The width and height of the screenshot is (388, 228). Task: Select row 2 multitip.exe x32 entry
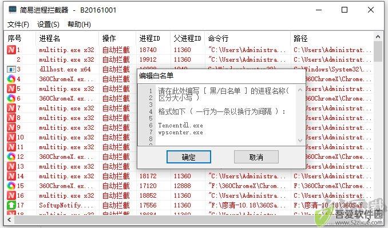[66, 59]
